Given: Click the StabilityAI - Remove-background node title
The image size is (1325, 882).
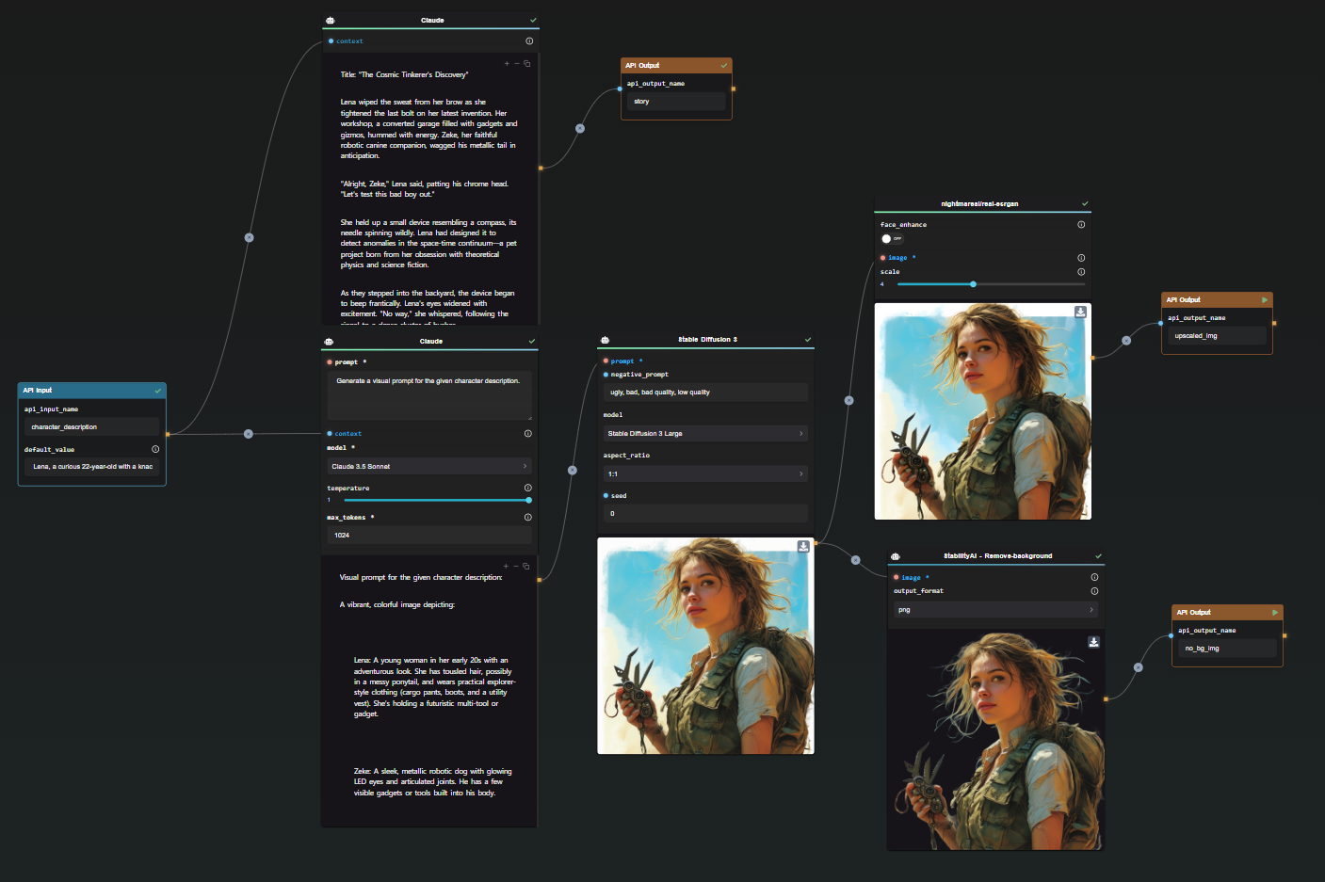Looking at the screenshot, I should click(998, 556).
